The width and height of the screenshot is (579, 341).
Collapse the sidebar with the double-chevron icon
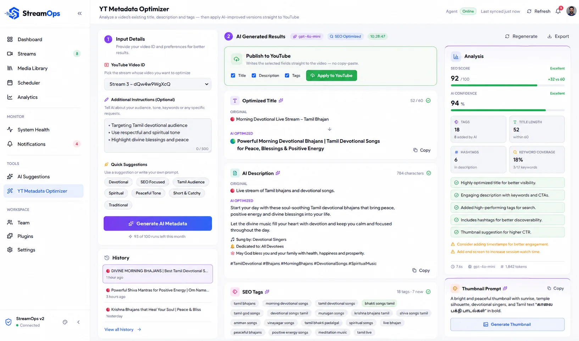tap(79, 13)
